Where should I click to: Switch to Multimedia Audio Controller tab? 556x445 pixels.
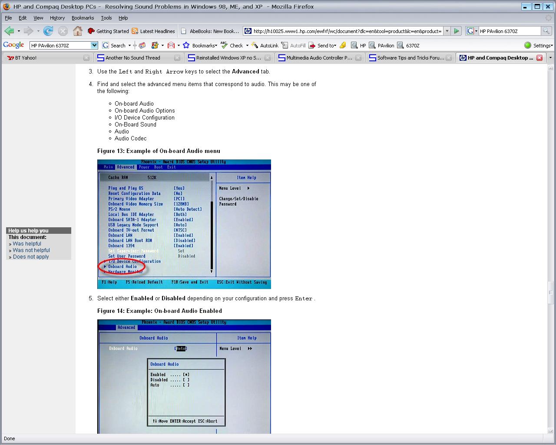point(319,57)
